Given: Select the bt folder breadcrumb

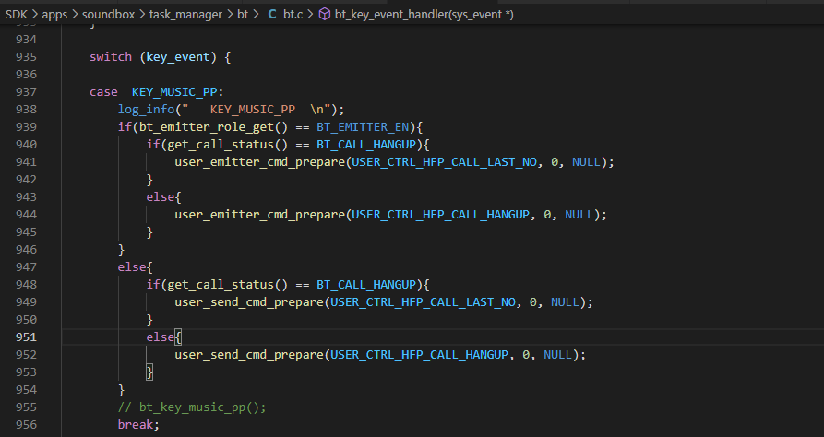Looking at the screenshot, I should (x=243, y=14).
